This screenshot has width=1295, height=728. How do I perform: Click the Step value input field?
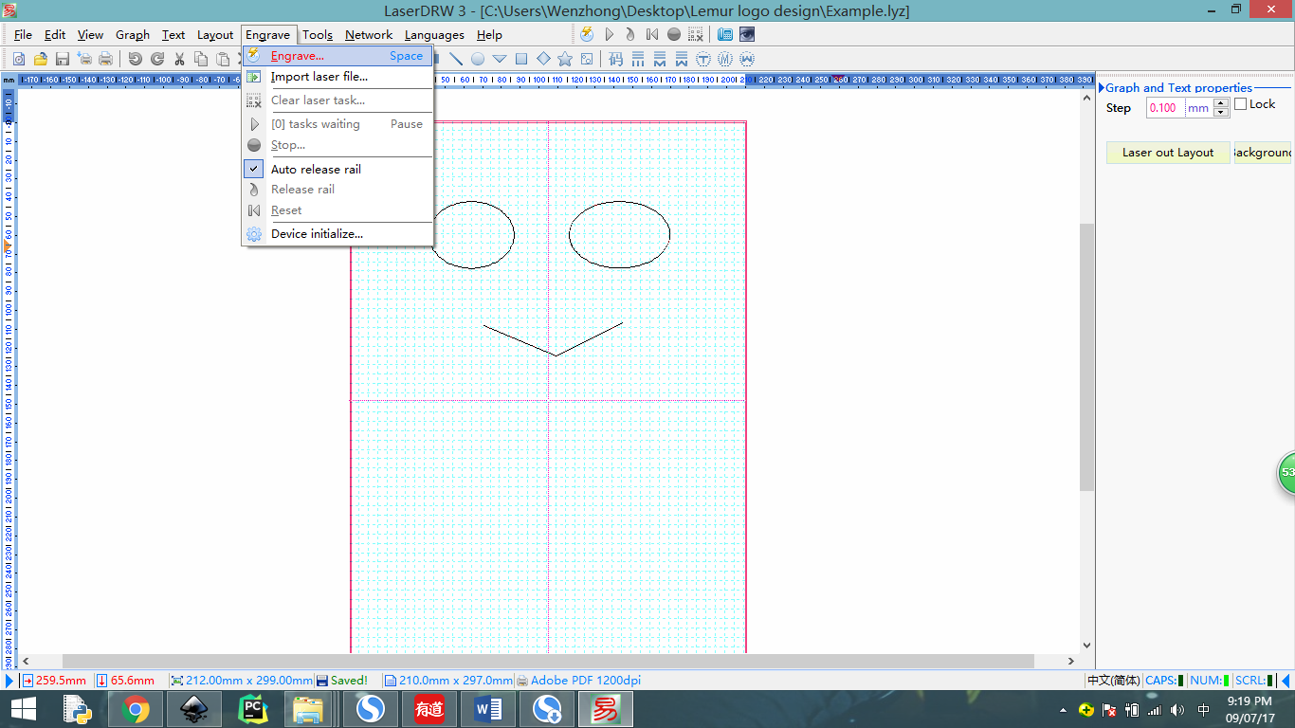pyautogui.click(x=1165, y=108)
